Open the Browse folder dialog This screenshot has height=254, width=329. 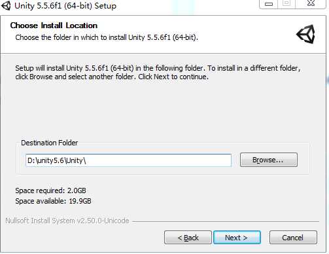click(269, 160)
